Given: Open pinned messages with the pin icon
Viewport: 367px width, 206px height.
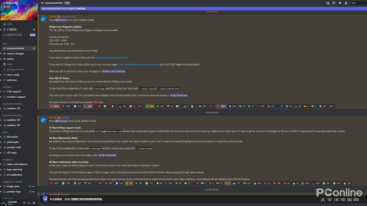Looking at the screenshot, I should pos(340,3).
